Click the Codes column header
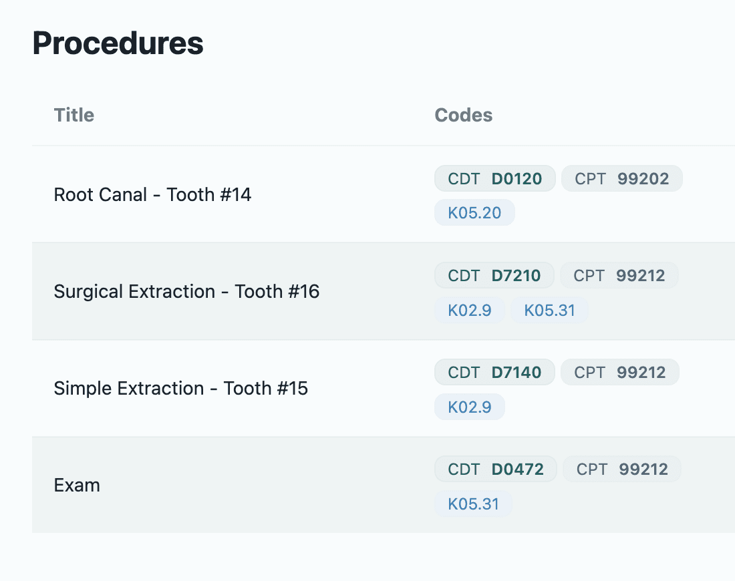The image size is (735, 581). pos(464,115)
